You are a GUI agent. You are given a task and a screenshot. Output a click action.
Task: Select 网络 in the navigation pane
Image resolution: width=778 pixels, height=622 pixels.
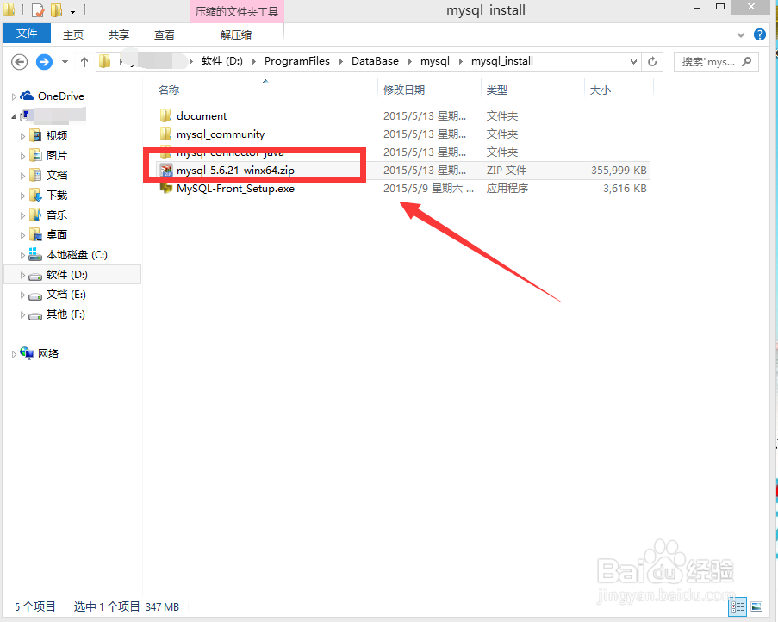[x=49, y=353]
